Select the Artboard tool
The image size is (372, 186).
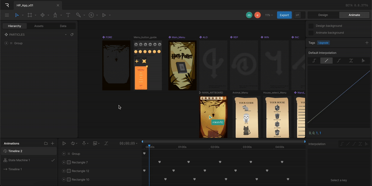point(30,15)
